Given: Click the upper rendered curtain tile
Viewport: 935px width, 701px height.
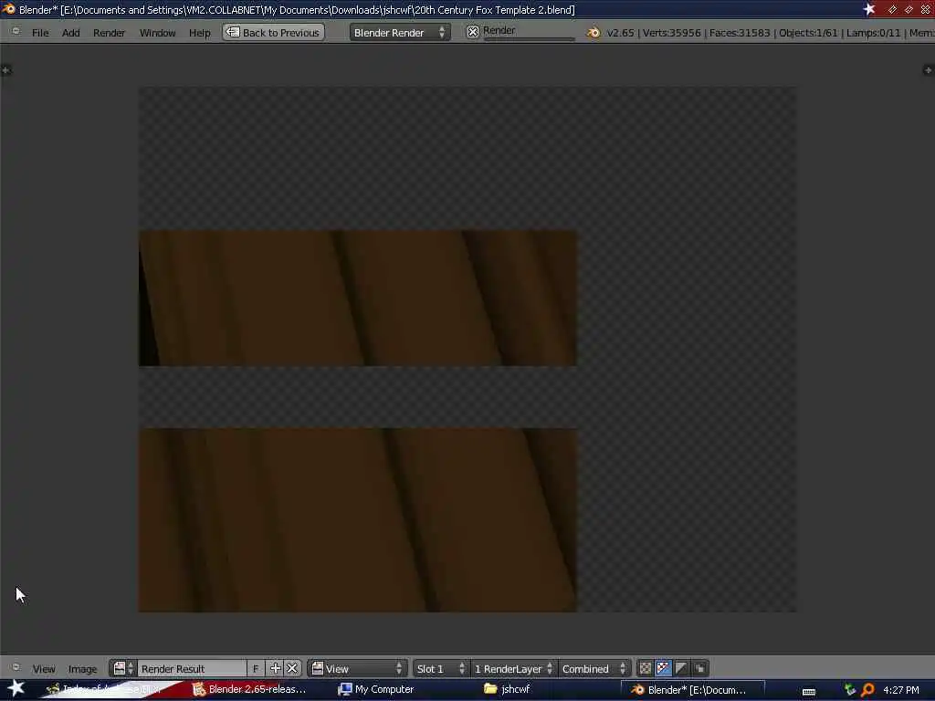Looking at the screenshot, I should [358, 298].
